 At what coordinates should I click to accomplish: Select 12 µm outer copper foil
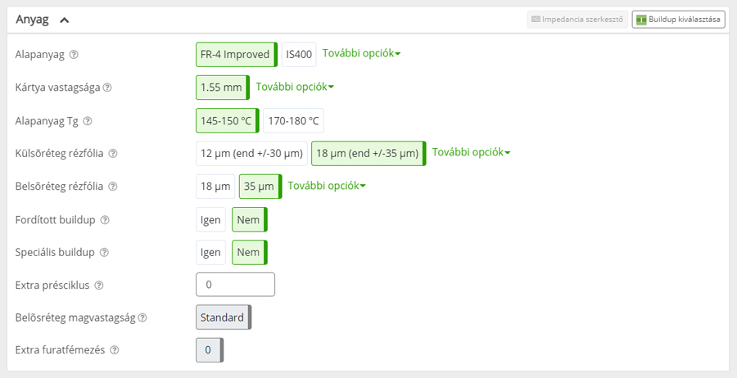(251, 154)
